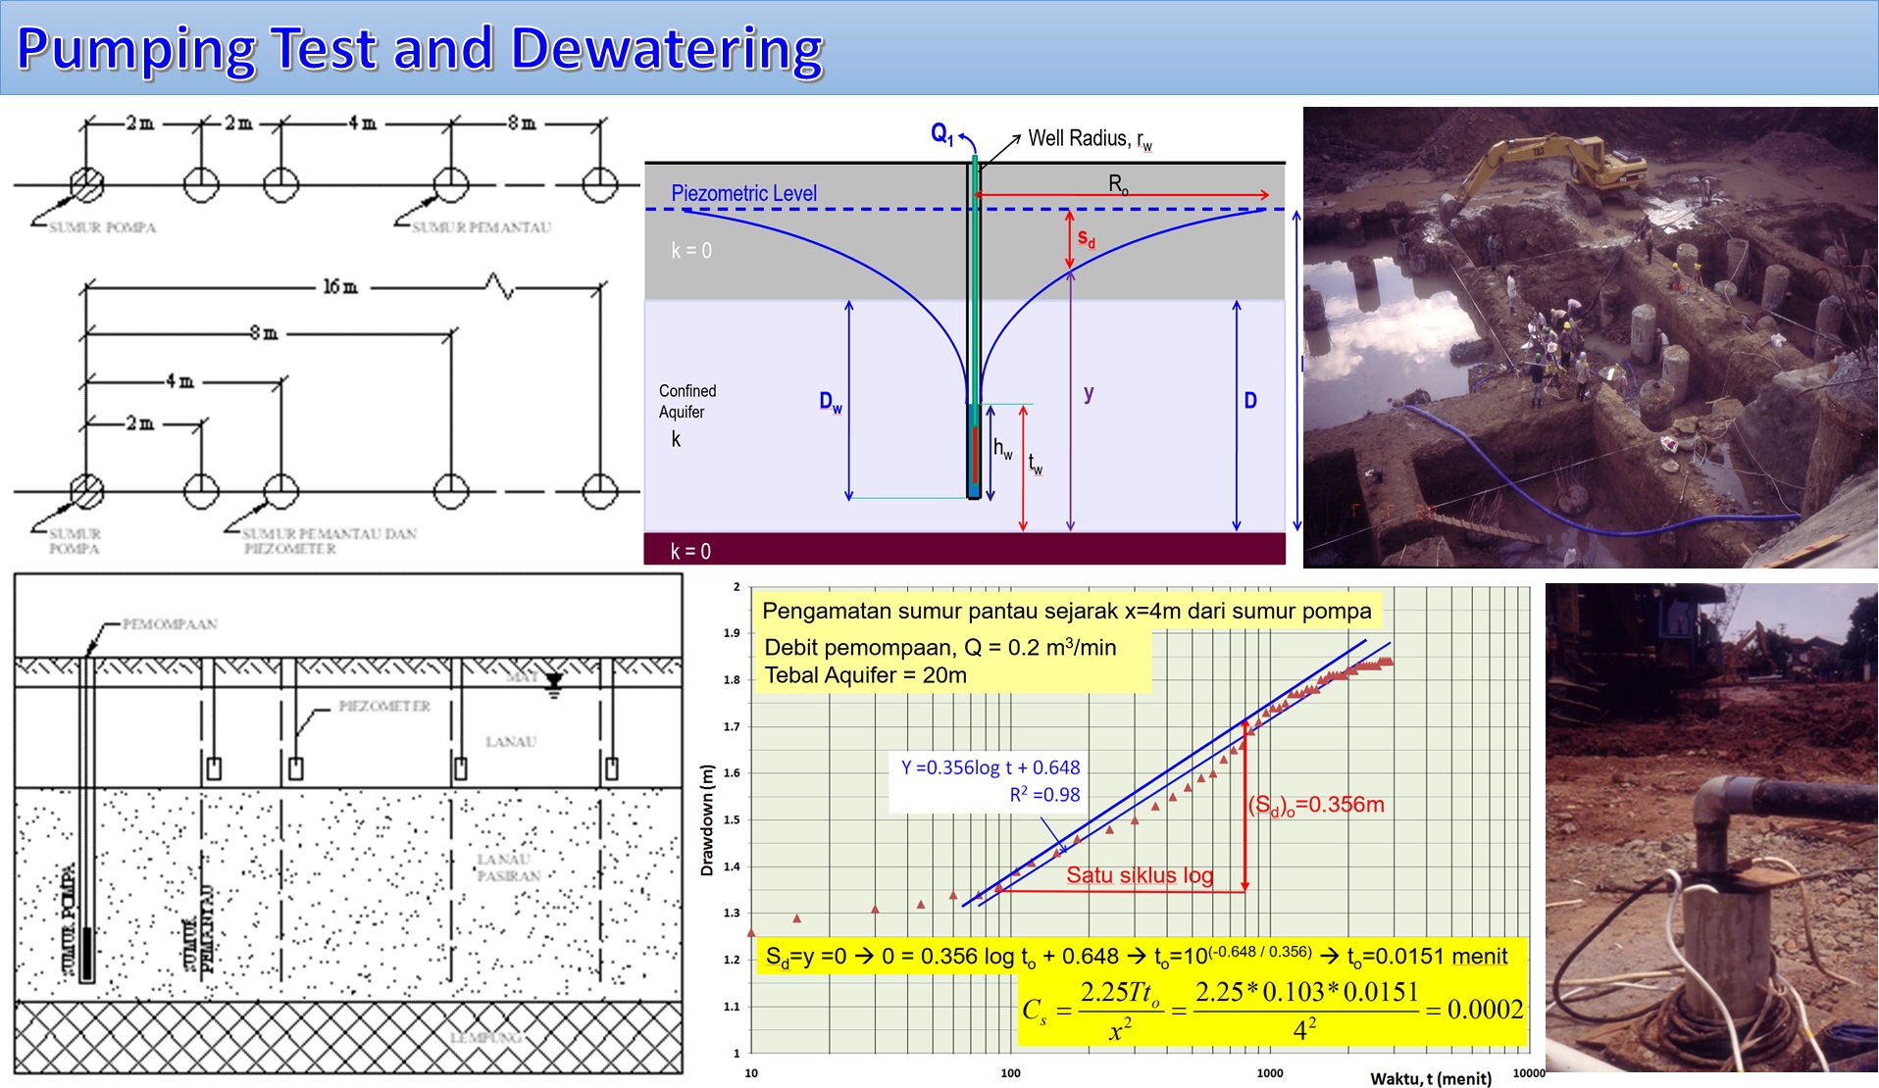Select the 'R² =0.98' label
1879x1088 pixels.
(1044, 795)
